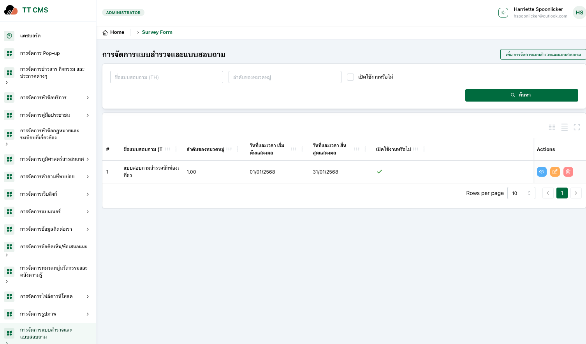Expand การจัดการคำถามที่พบบ่อย submenu chevron
Image resolution: width=586 pixels, height=344 pixels.
[x=88, y=177]
